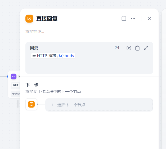The height and width of the screenshot is (149, 166).
Task: Click the 选择下一个节点 button
Action: [x=99, y=105]
